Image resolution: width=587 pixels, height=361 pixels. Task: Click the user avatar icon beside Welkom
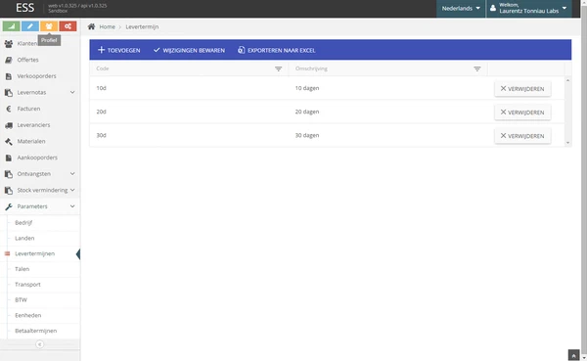point(493,8)
